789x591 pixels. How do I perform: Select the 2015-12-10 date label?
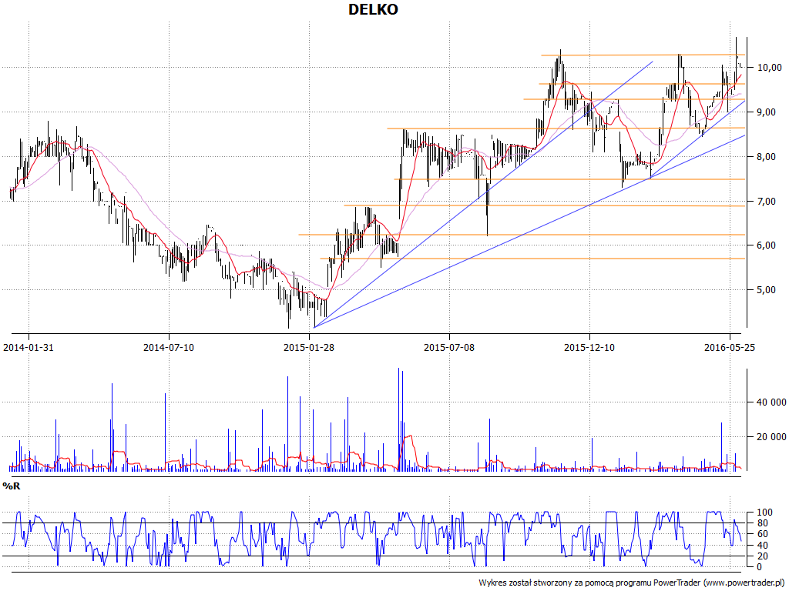pos(589,347)
